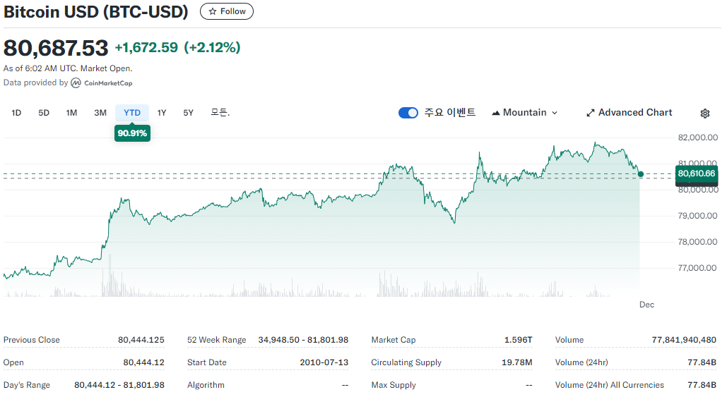Select the 5D range tab
Image resolution: width=727 pixels, height=404 pixels.
click(x=44, y=113)
